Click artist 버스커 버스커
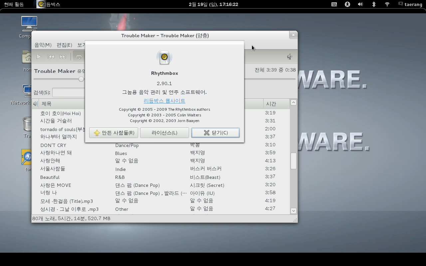The height and width of the screenshot is (266, 426). 206,169
